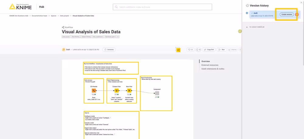Click the Create version button
The height and width of the screenshot is (139, 304).
(x=287, y=15)
